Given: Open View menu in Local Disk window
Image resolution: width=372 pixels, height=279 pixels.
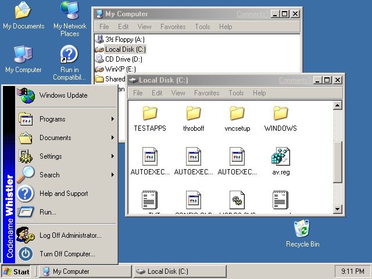Looking at the screenshot, I should 178,93.
